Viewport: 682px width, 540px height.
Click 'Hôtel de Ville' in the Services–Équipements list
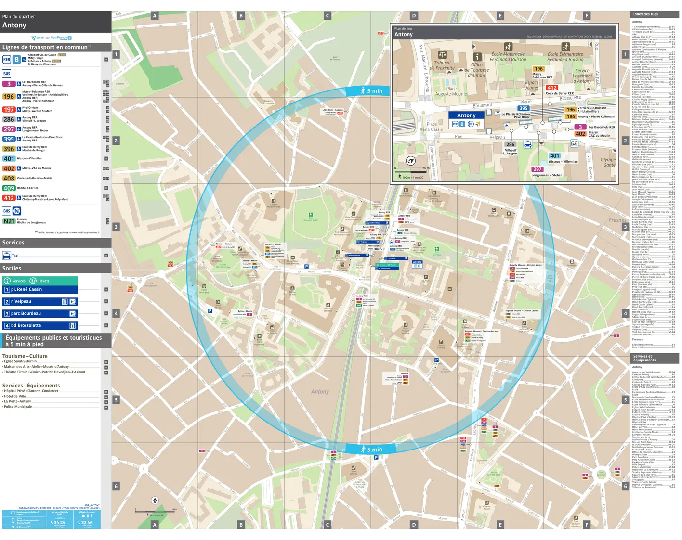(x=14, y=397)
